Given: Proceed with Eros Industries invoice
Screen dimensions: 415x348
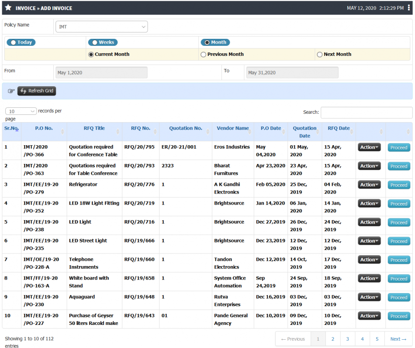Looking at the screenshot, I should (399, 147).
